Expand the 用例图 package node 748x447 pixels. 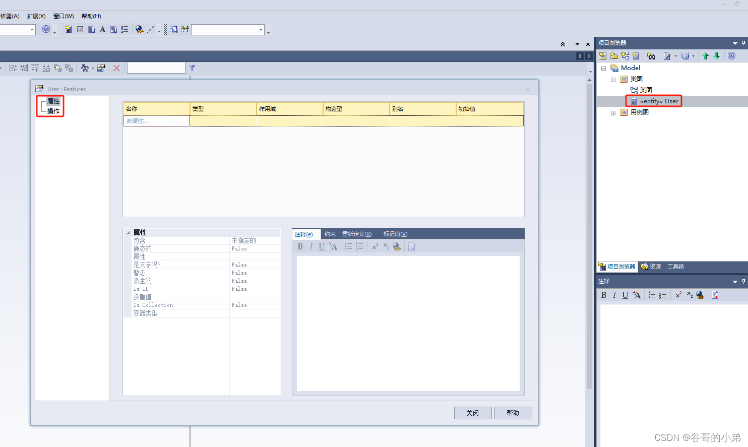[x=613, y=113]
